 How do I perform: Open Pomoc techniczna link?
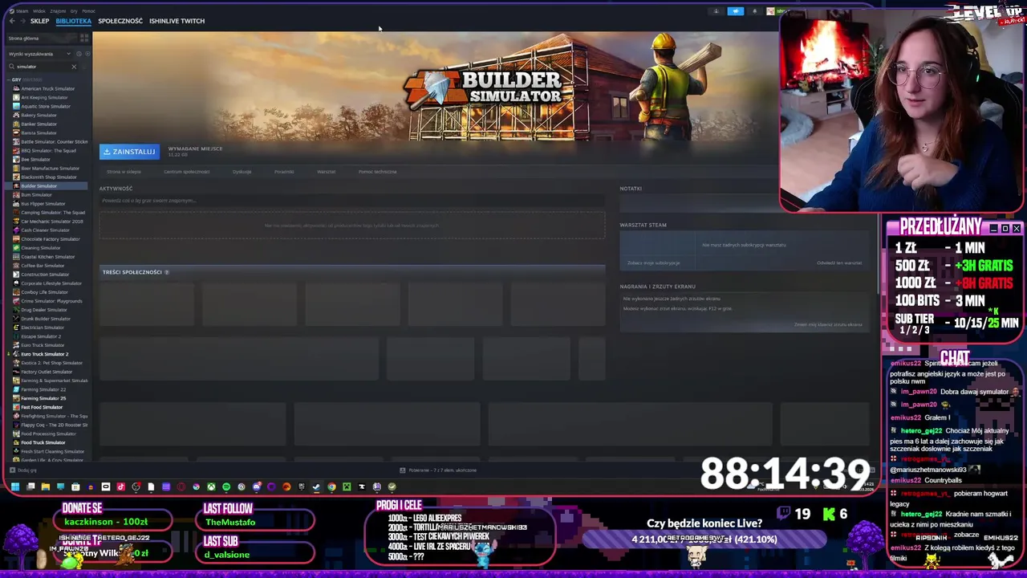377,172
